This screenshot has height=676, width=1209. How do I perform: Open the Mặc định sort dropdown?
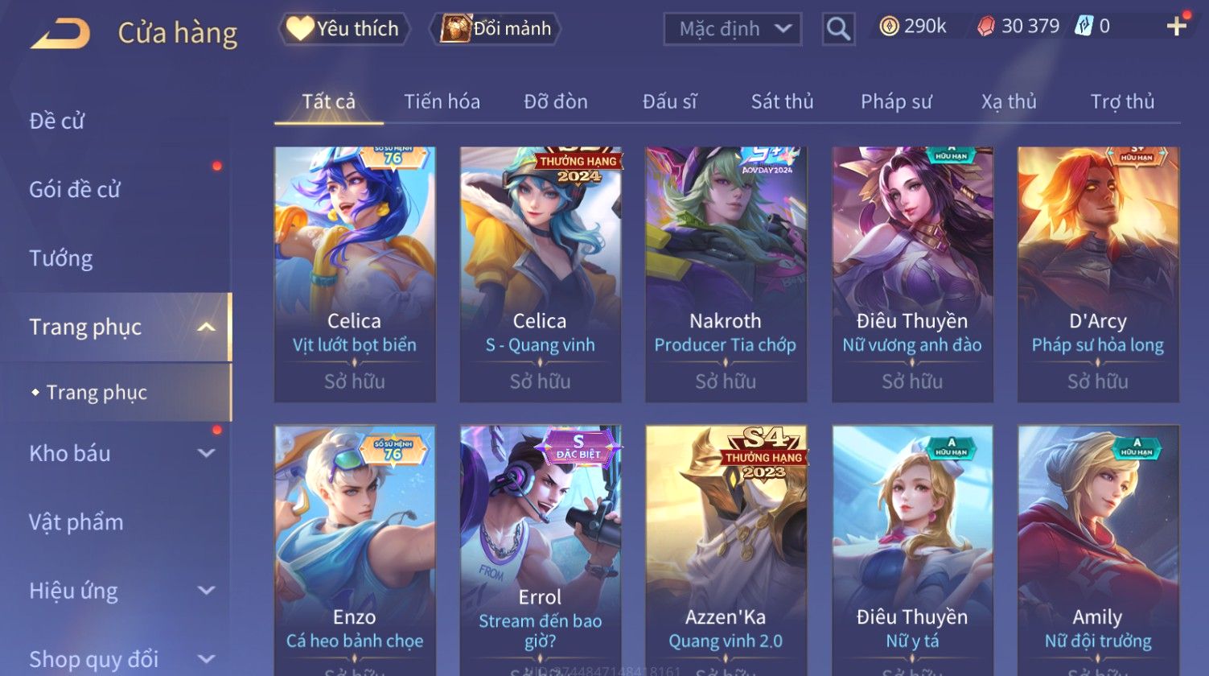(733, 30)
